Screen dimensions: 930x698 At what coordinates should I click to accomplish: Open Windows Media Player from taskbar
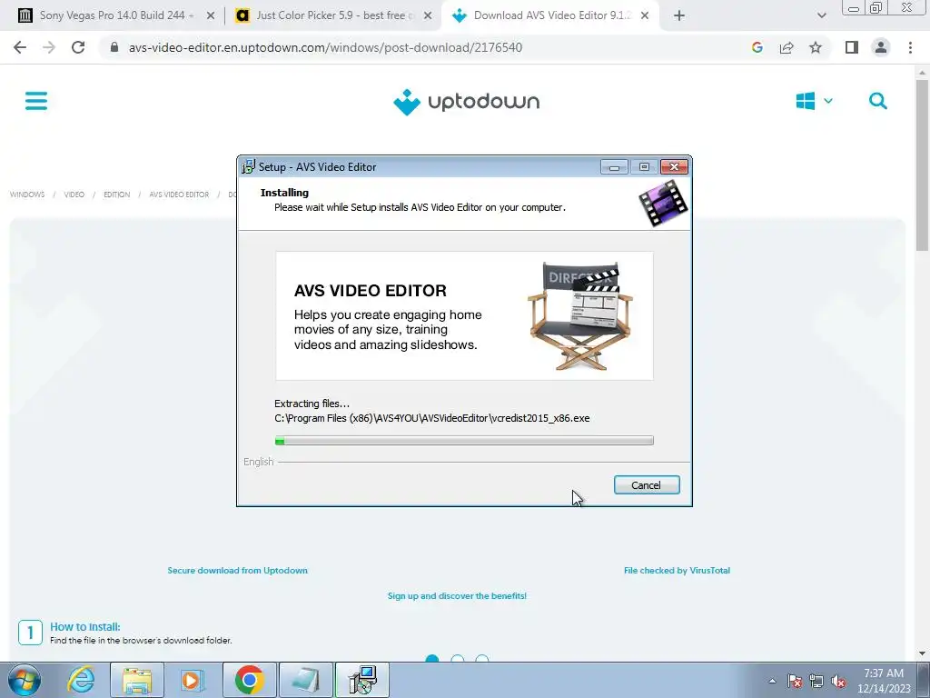[193, 680]
